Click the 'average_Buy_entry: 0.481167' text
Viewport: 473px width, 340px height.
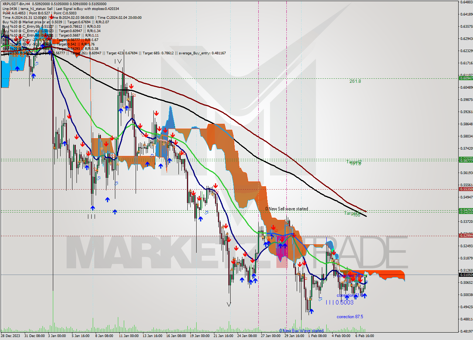(202, 53)
